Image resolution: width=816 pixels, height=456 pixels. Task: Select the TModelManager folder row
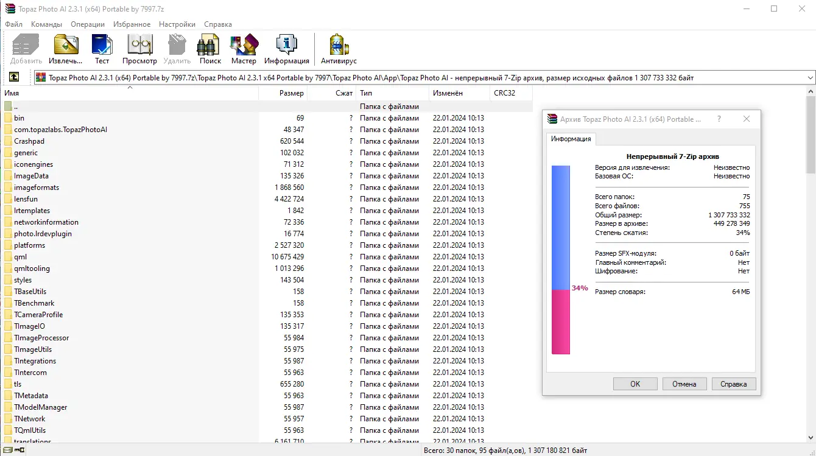point(266,407)
